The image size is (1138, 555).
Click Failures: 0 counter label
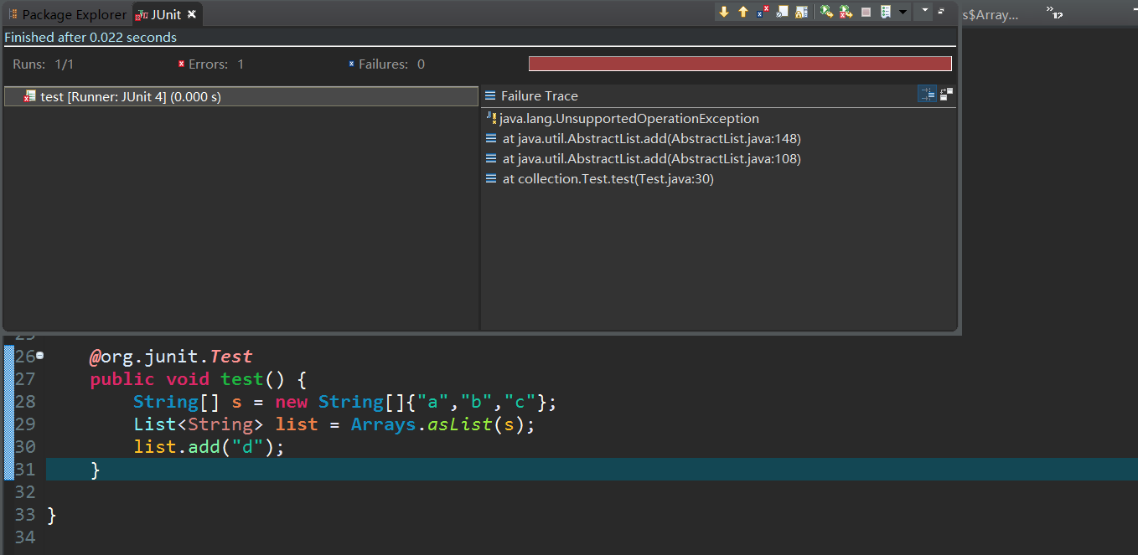tap(391, 64)
